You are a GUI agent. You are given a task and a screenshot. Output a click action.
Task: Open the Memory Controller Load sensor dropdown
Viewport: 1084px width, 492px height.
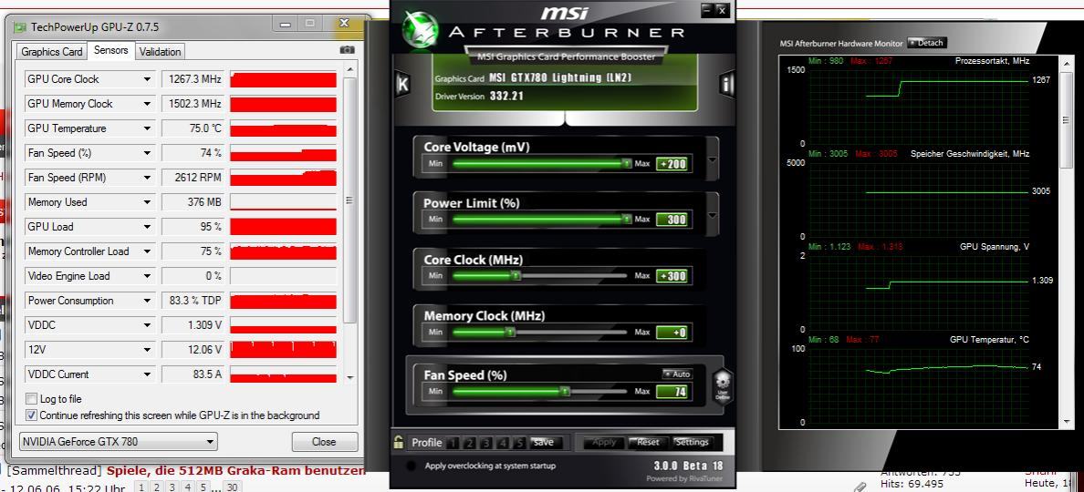click(x=147, y=251)
